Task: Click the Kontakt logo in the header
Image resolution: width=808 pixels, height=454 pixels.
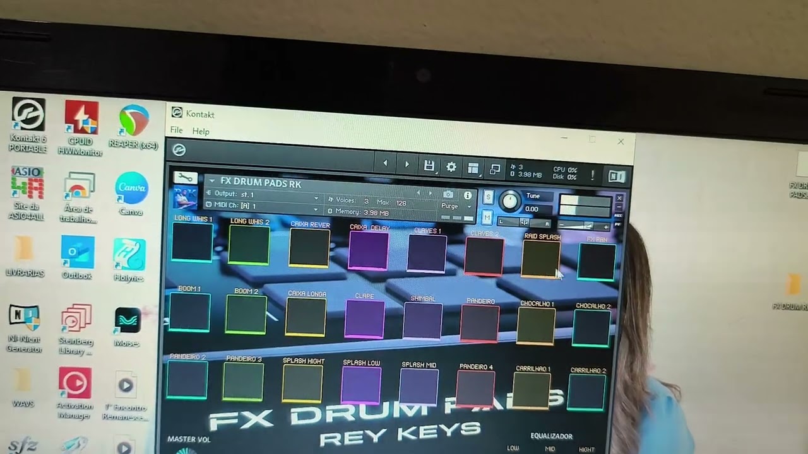Action: pyautogui.click(x=179, y=150)
